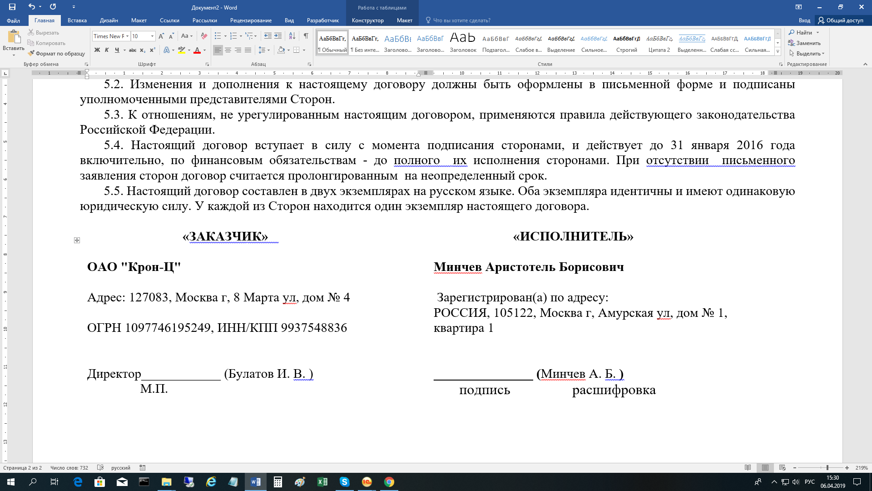Expand the styles gallery more arrow

[778, 52]
